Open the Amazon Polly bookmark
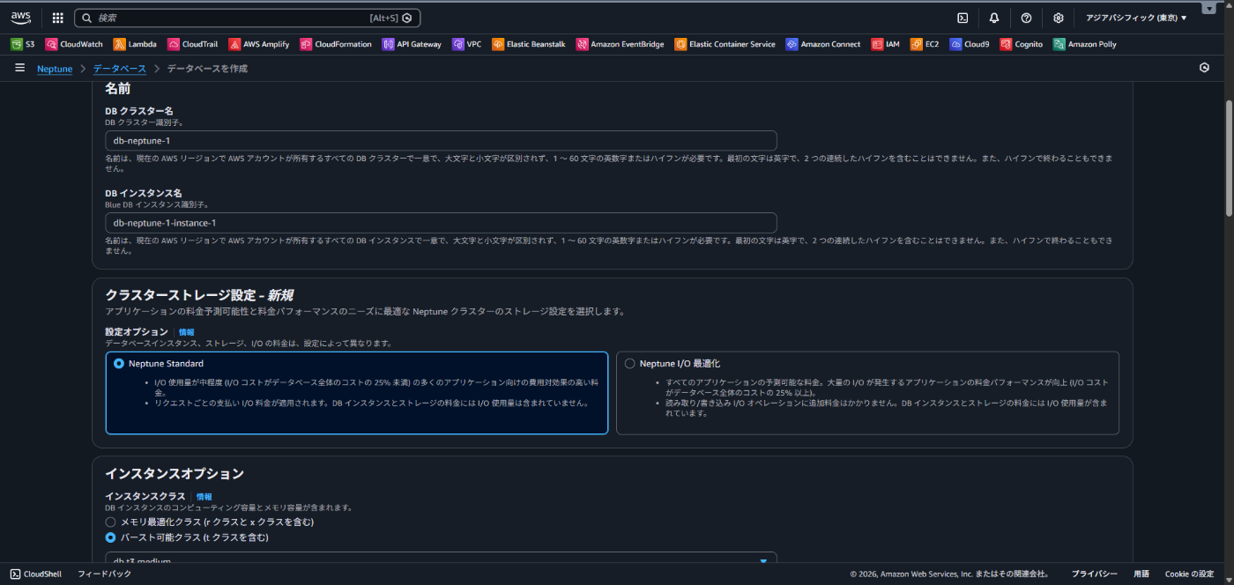 [1085, 44]
